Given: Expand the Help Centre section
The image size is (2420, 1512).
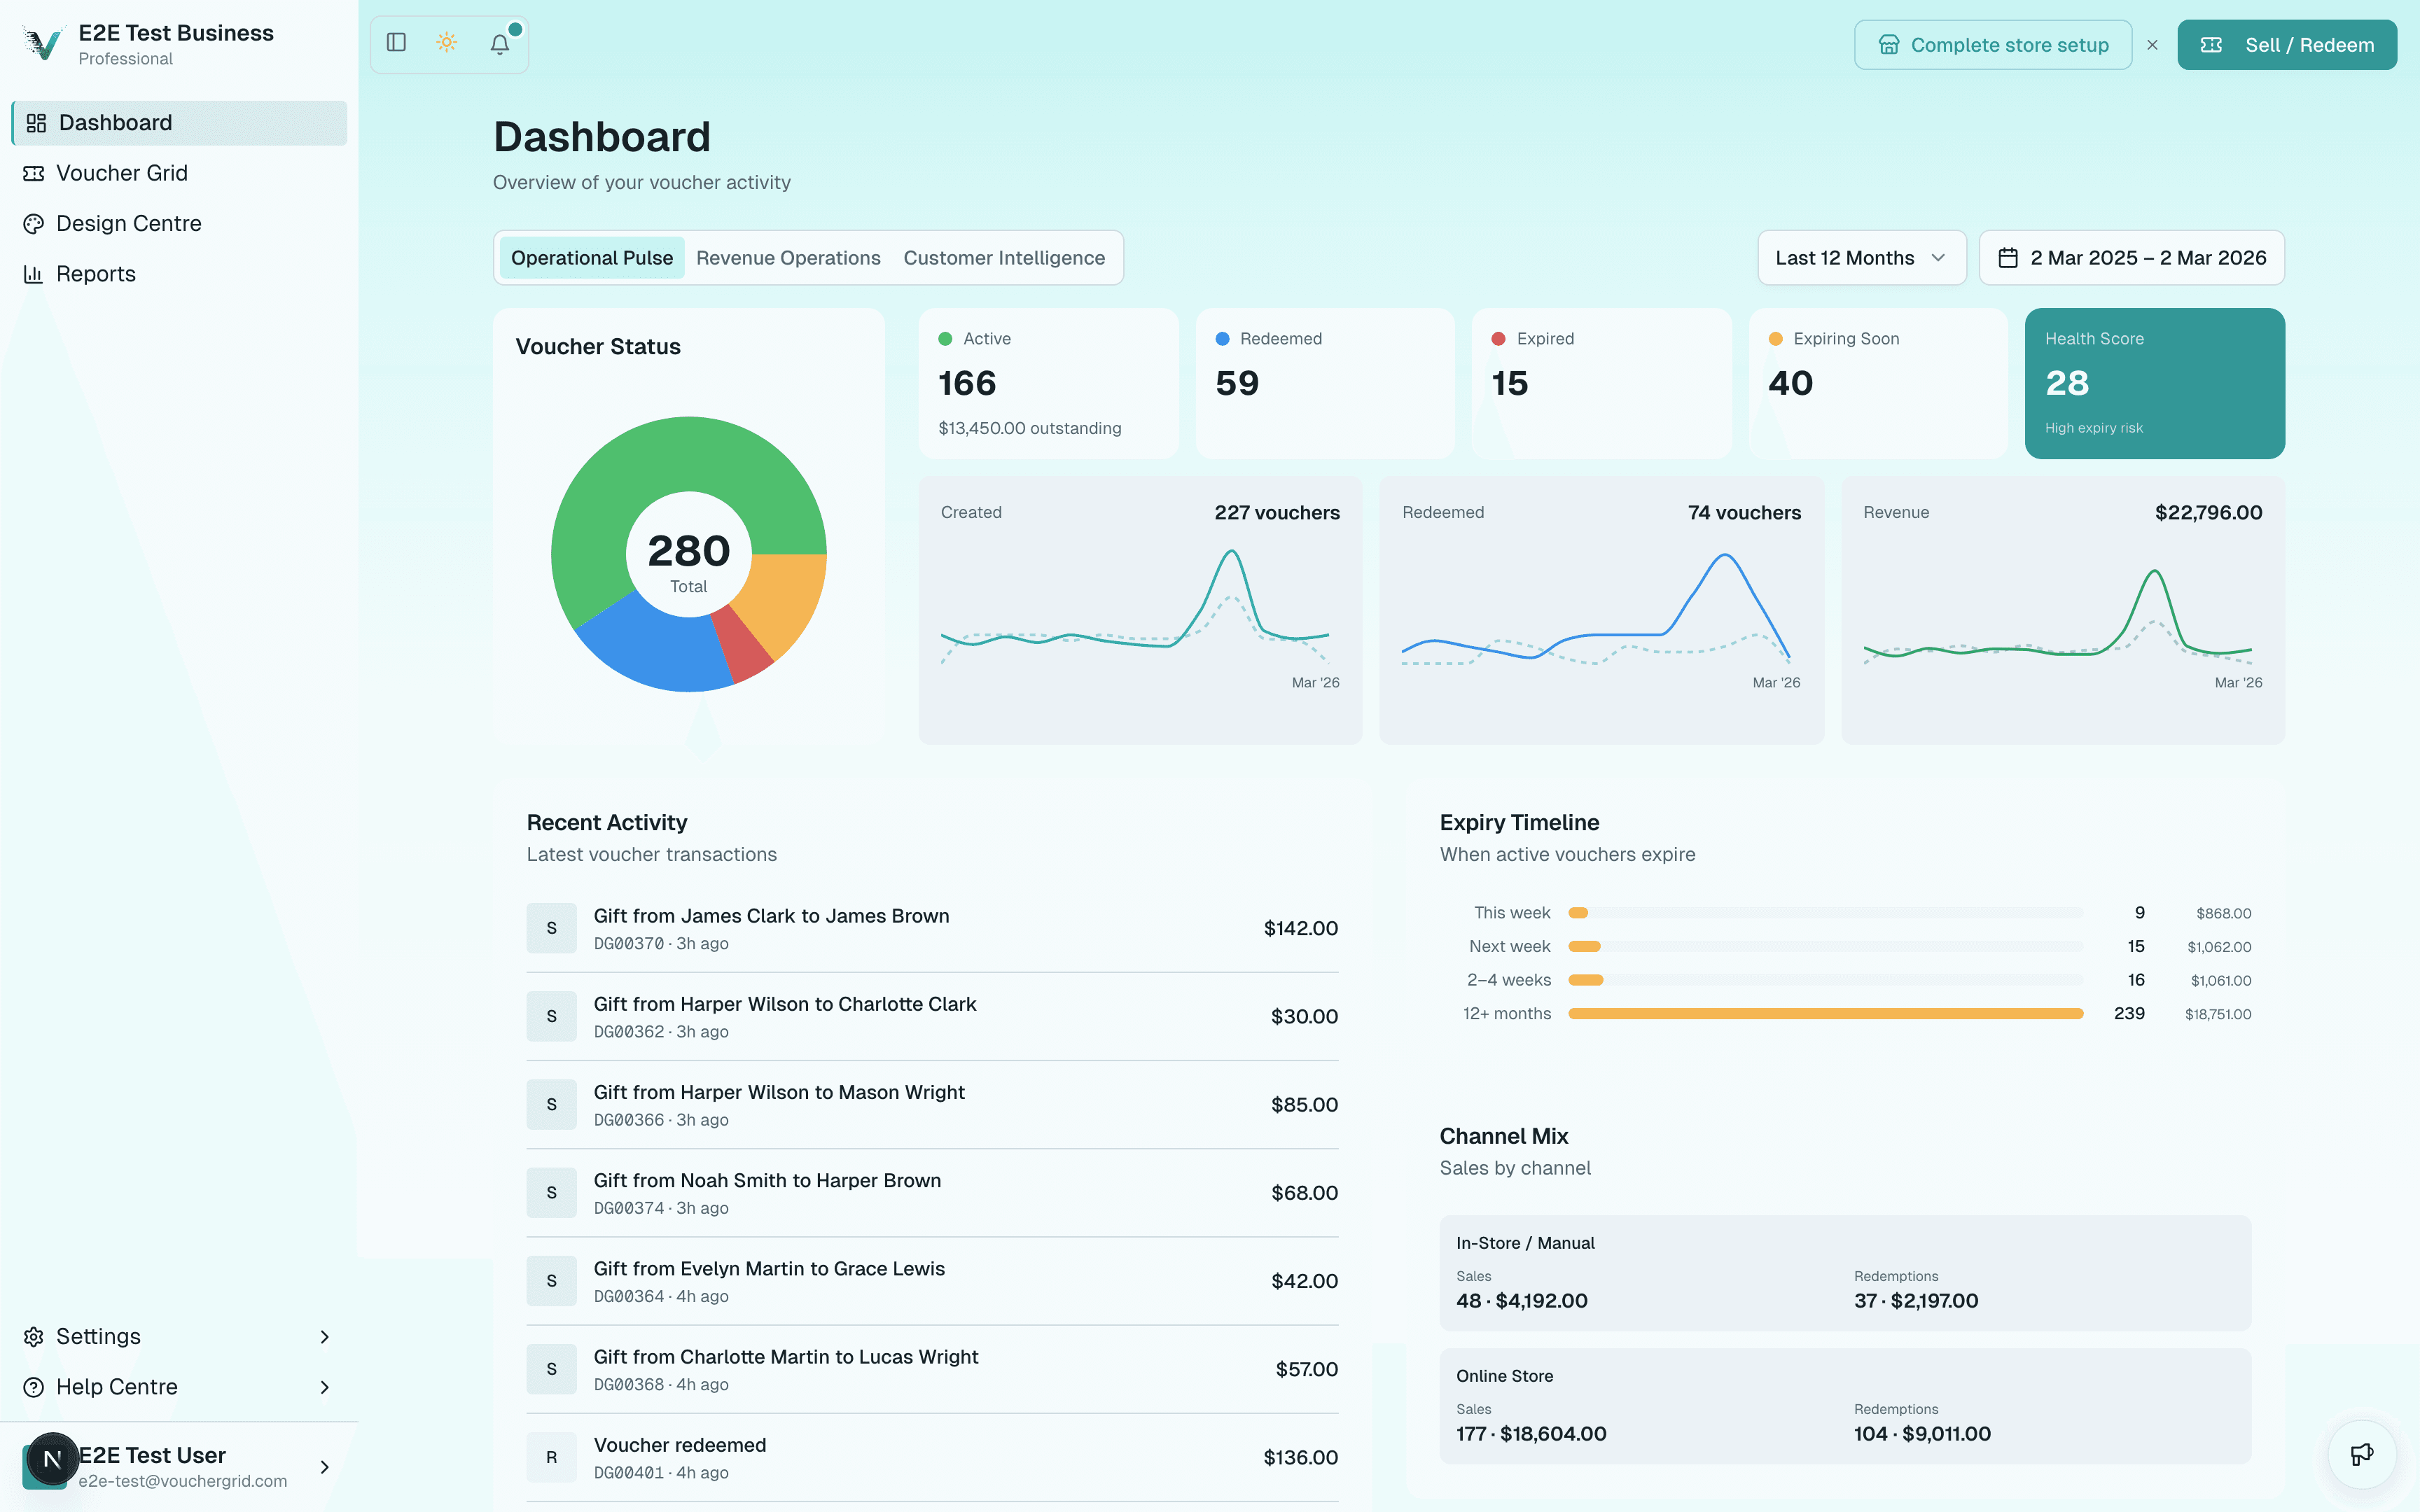Looking at the screenshot, I should coord(325,1387).
